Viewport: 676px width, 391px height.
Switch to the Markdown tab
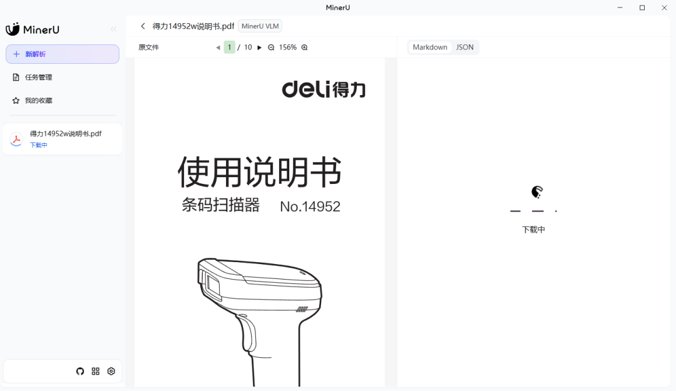[430, 47]
